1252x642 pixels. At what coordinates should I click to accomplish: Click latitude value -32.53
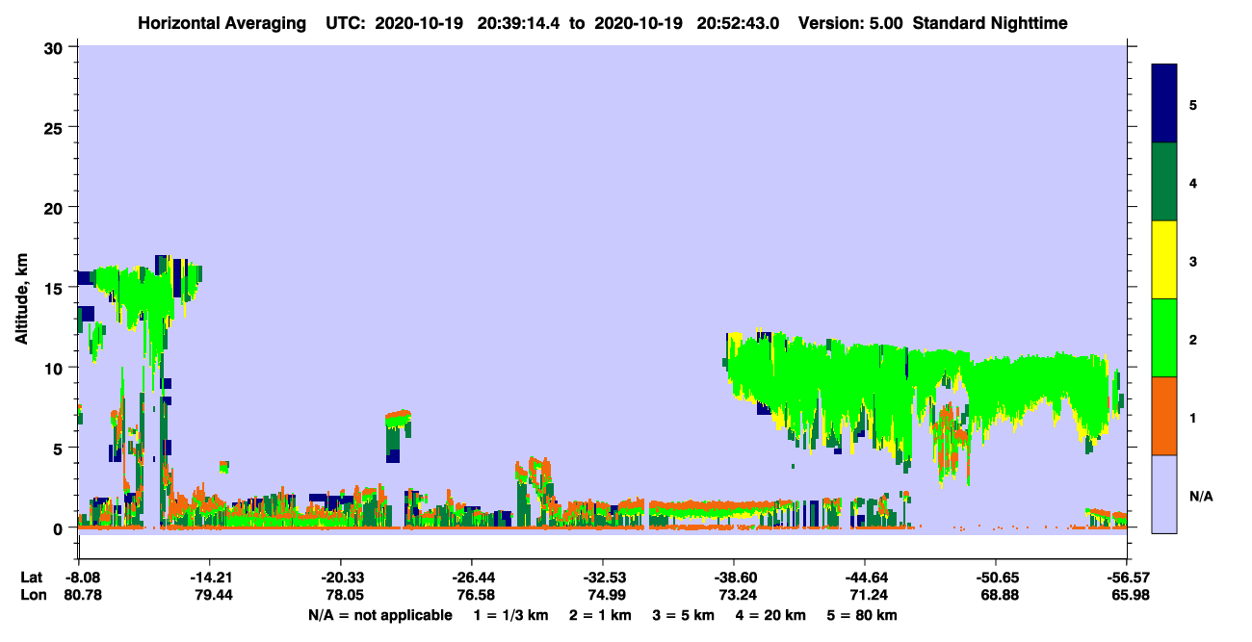point(602,578)
